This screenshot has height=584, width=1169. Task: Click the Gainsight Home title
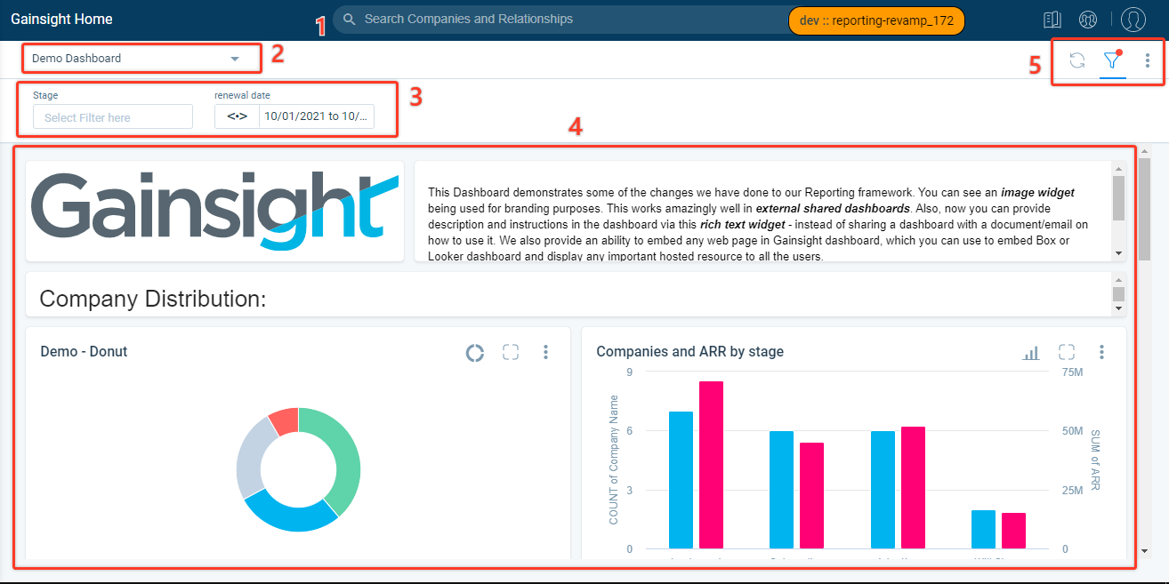62,19
